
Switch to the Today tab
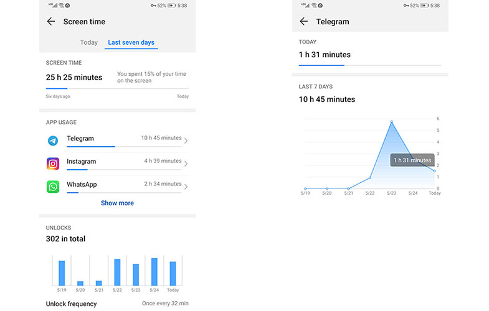click(88, 42)
